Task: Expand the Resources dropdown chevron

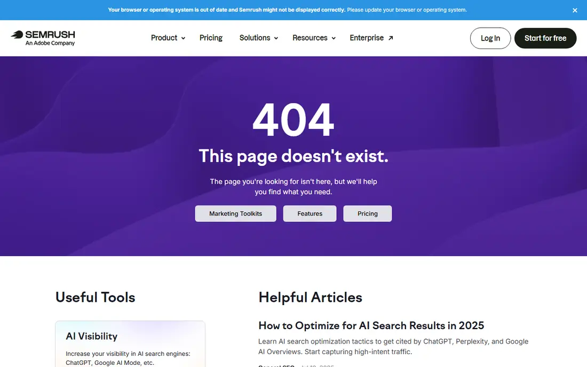Action: pos(334,38)
